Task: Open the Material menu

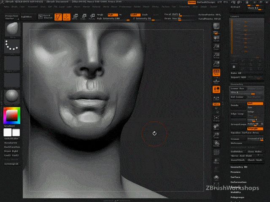Action: click(x=96, y=7)
